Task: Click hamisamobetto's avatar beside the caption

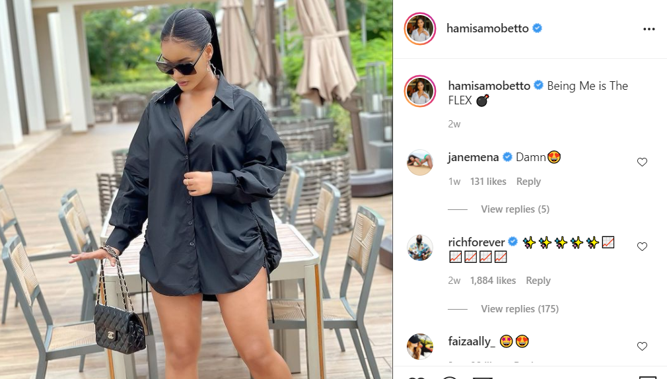Action: pyautogui.click(x=420, y=91)
